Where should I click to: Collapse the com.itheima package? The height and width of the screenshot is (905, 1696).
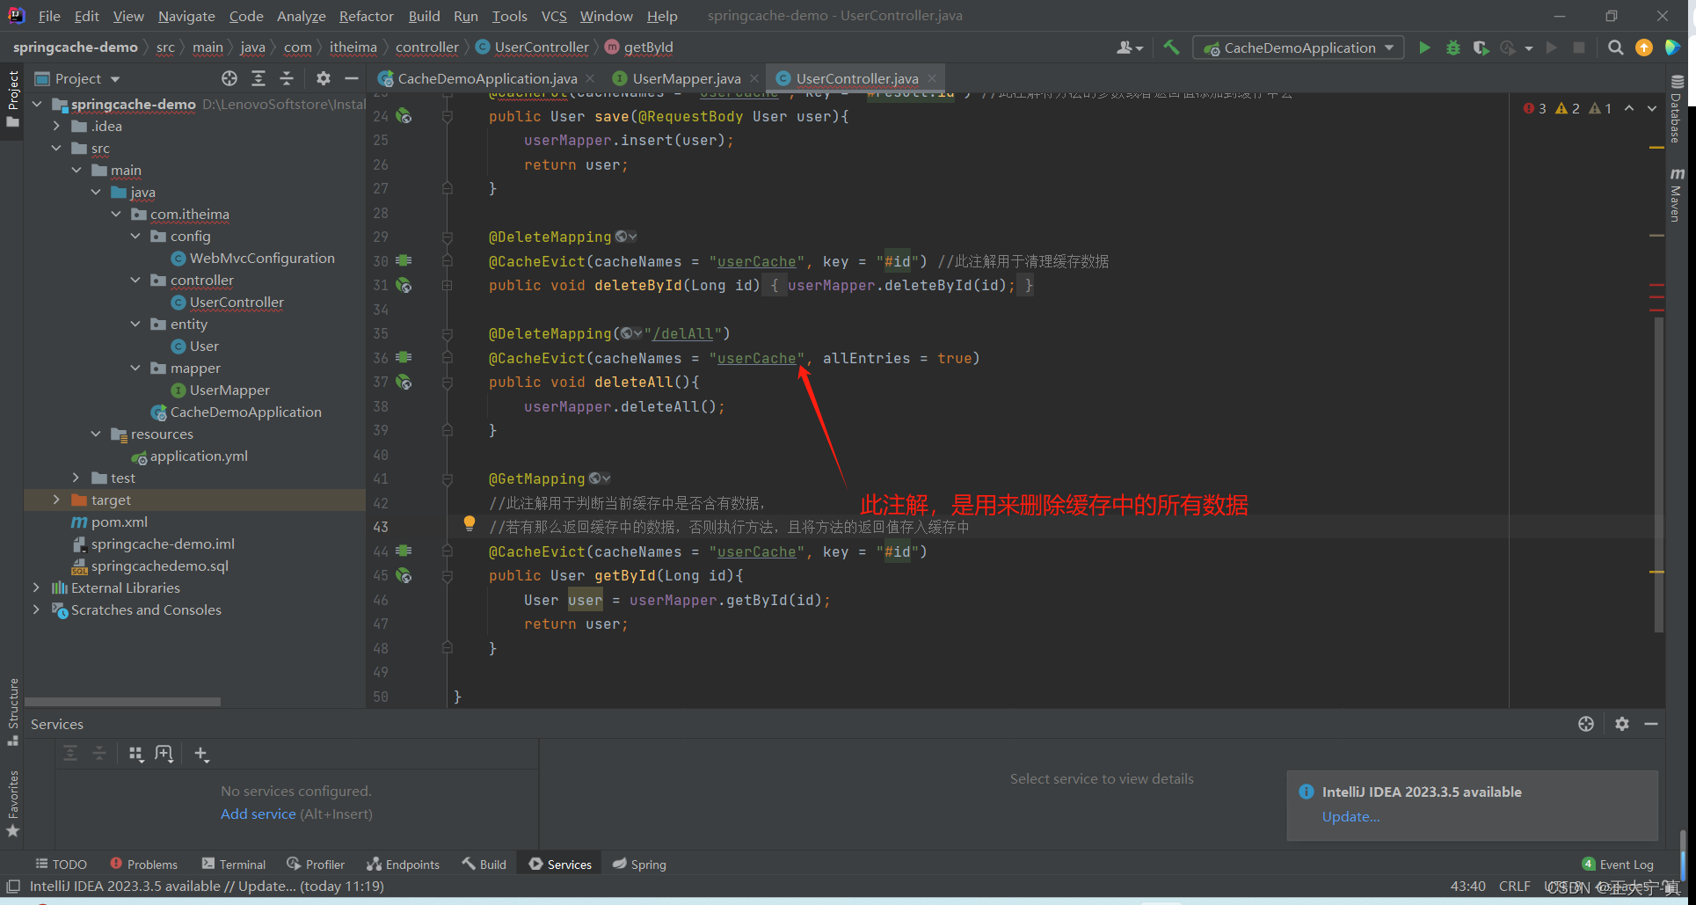(115, 214)
